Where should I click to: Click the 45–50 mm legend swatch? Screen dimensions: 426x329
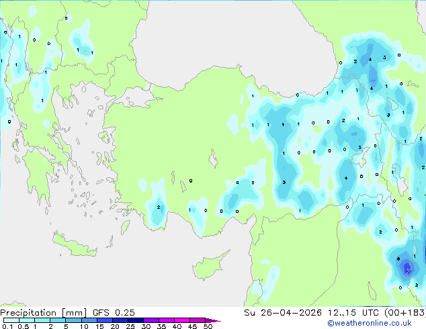click(x=198, y=320)
